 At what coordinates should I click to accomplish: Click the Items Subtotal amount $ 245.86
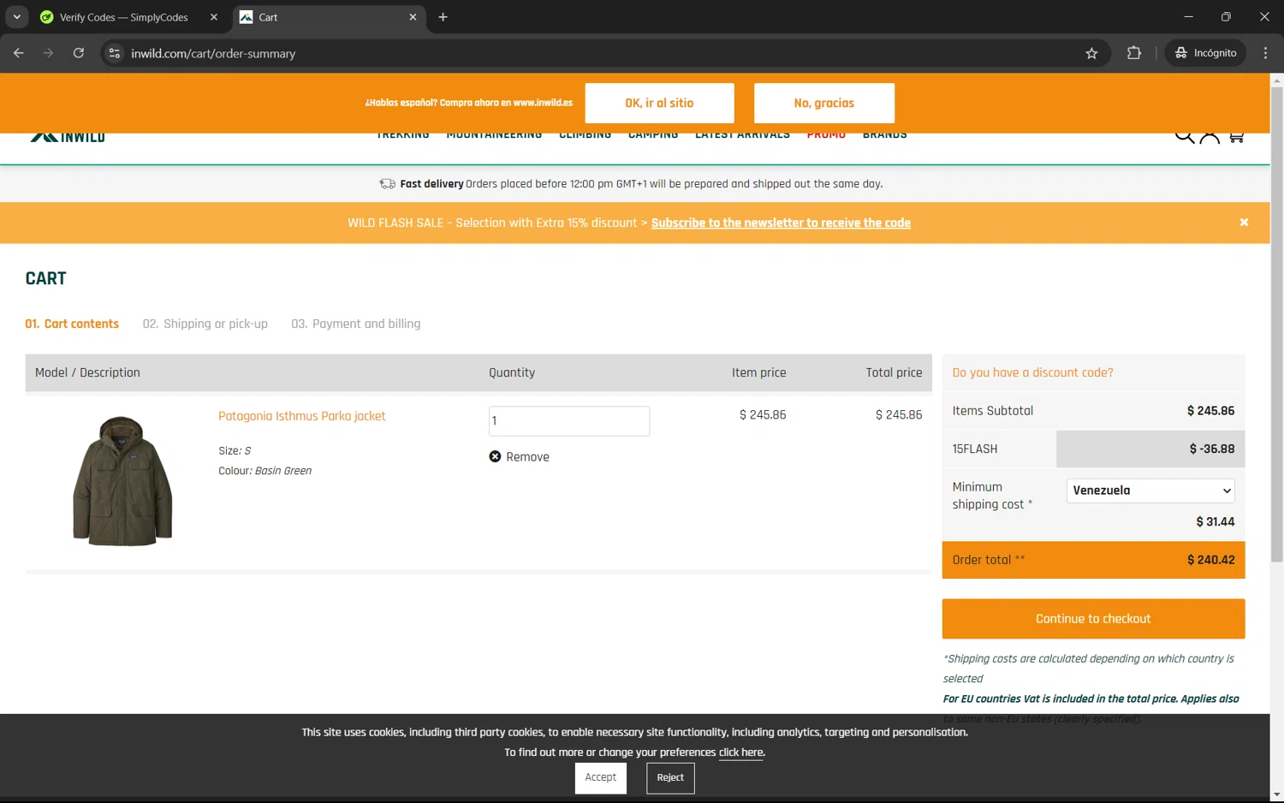(x=1210, y=411)
